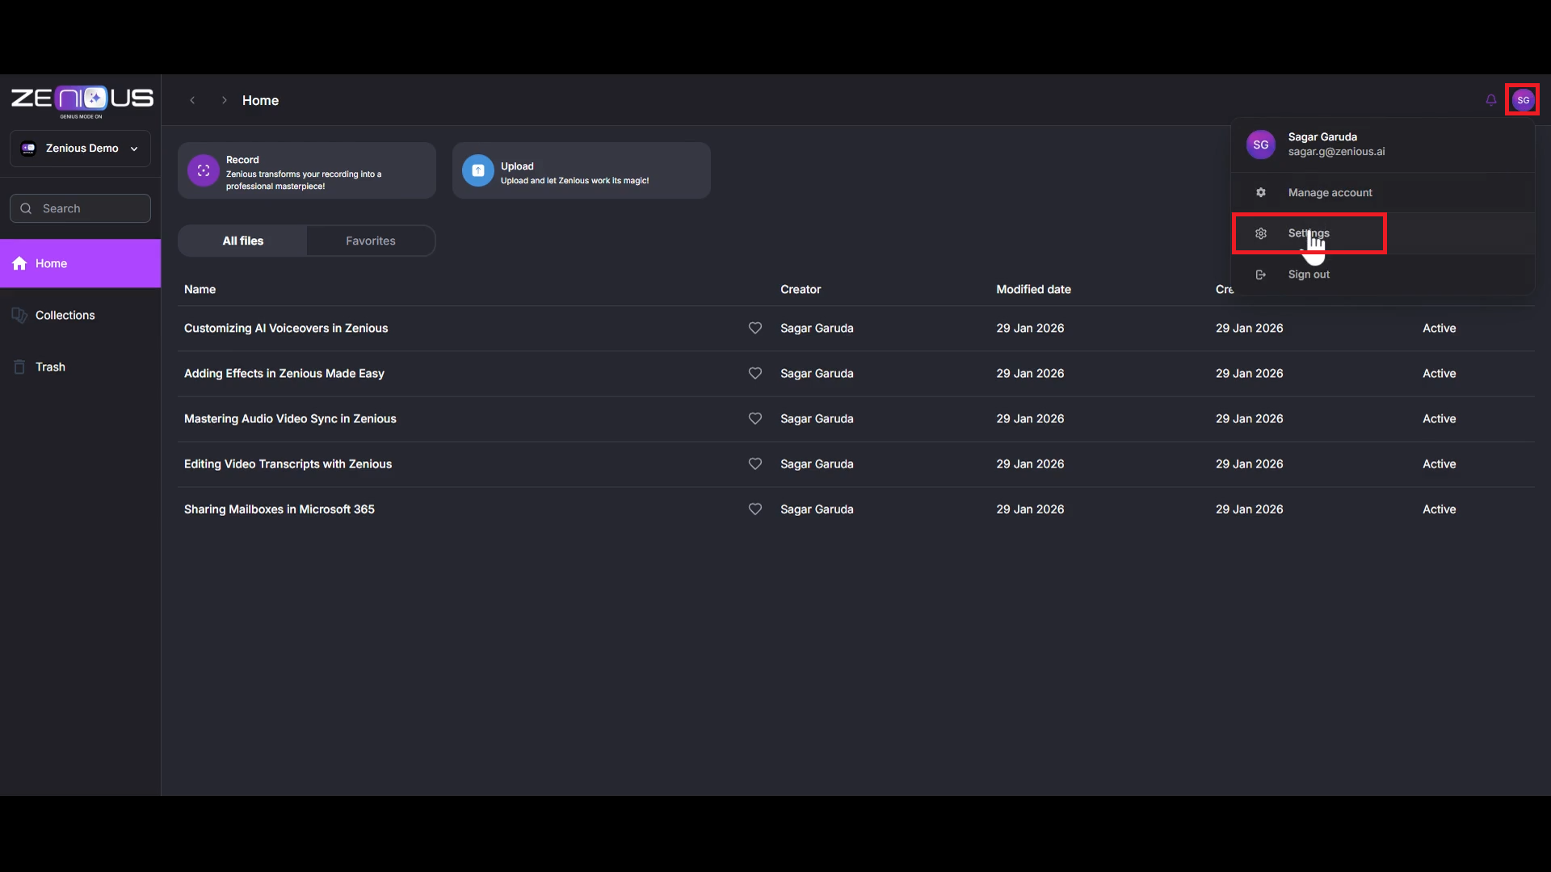The width and height of the screenshot is (1551, 872).
Task: Go back with the left arrow
Action: pyautogui.click(x=192, y=100)
